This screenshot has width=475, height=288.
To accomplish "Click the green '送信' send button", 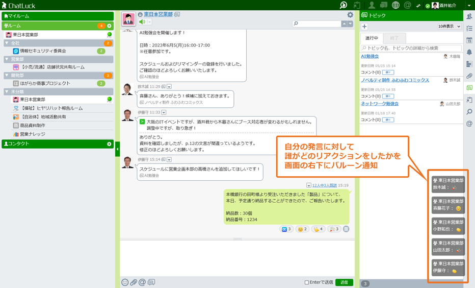I will click(344, 282).
